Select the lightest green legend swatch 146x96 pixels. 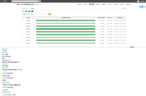pos(23,11)
